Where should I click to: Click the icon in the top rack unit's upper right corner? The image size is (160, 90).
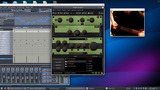(98, 17)
